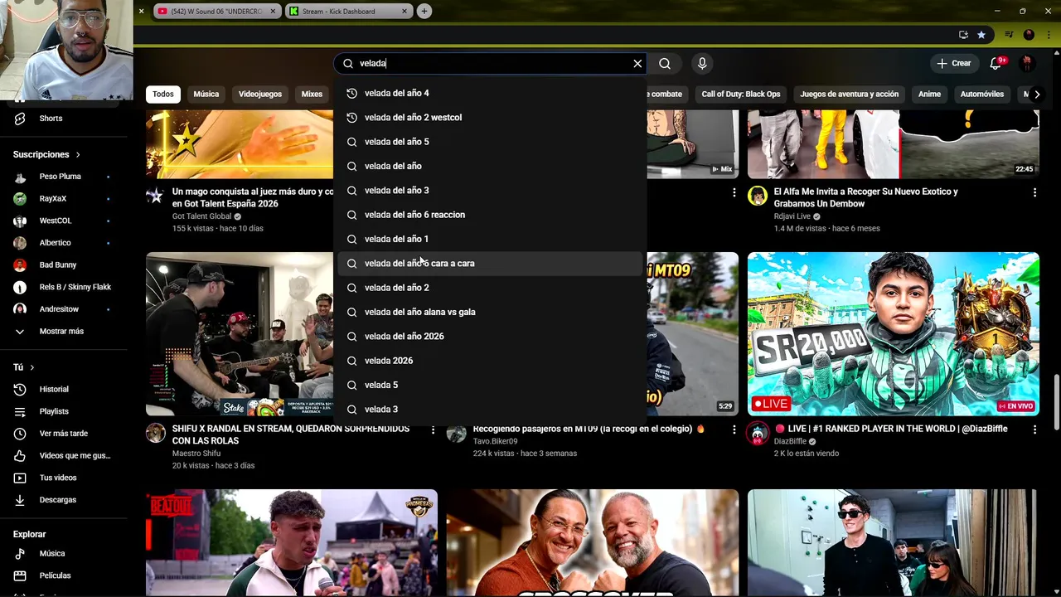Screen dimensions: 1061x597
Task: Open Películas under Explorar
Action: (x=64, y=575)
